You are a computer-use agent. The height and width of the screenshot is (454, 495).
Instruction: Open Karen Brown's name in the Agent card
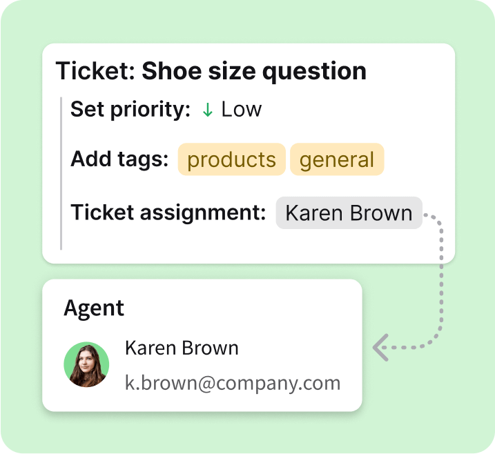coord(182,348)
